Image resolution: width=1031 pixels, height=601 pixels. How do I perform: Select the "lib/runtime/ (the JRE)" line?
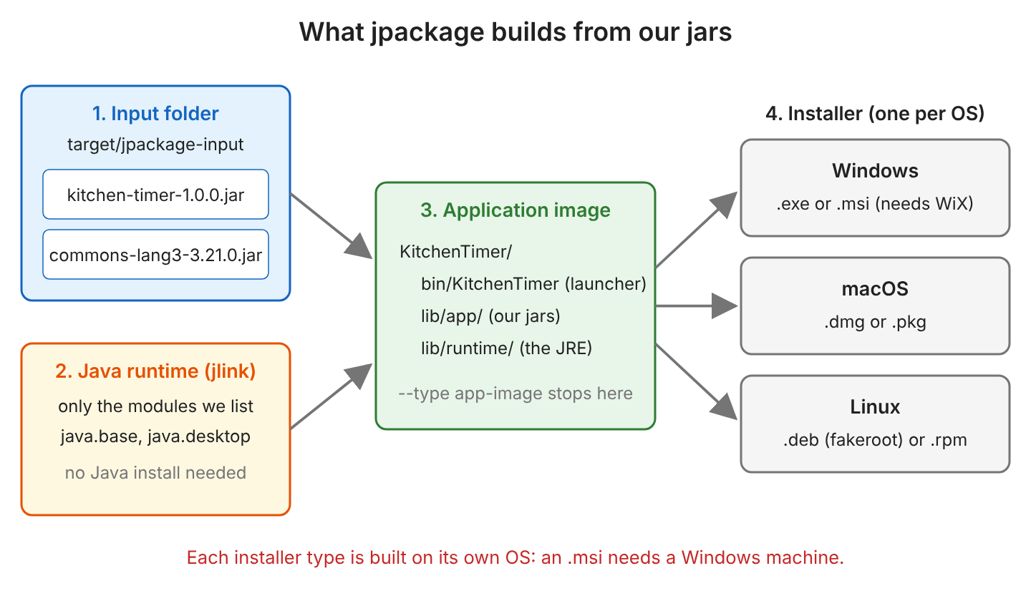pos(507,348)
